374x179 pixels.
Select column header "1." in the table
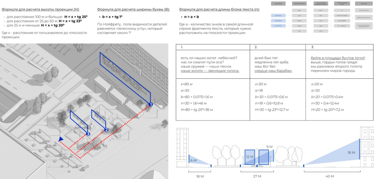point(182,47)
